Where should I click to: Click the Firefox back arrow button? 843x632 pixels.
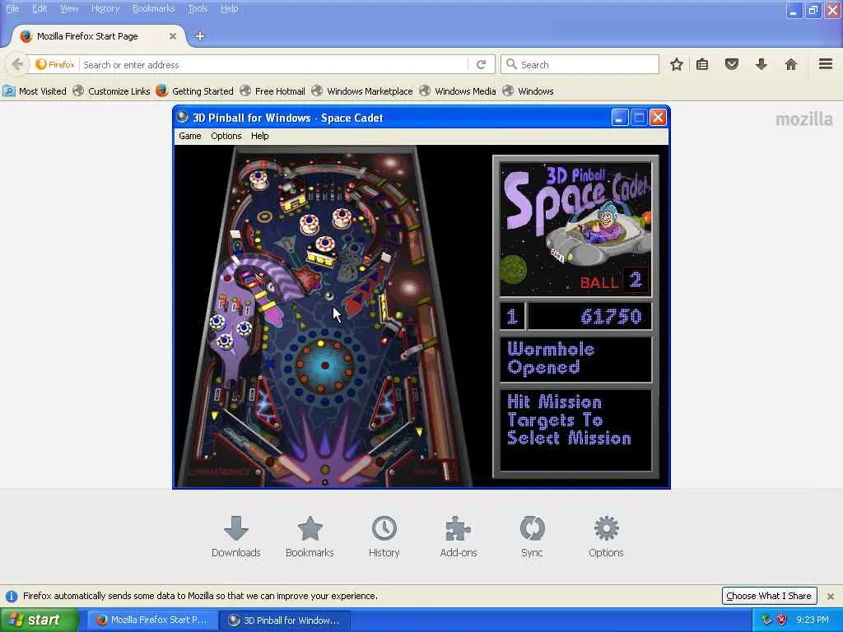pyautogui.click(x=17, y=64)
